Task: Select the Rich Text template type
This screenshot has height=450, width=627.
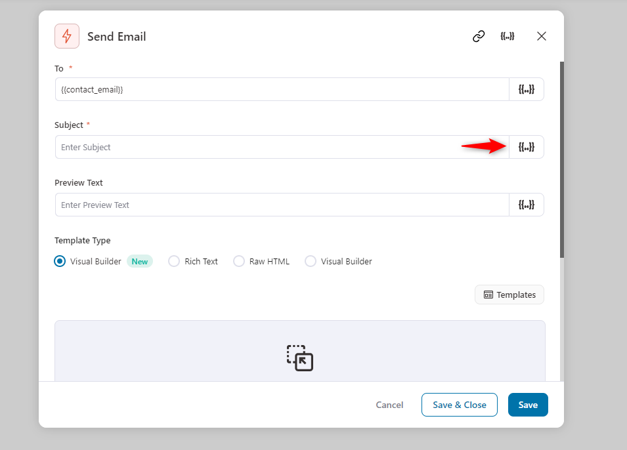Action: pos(174,261)
